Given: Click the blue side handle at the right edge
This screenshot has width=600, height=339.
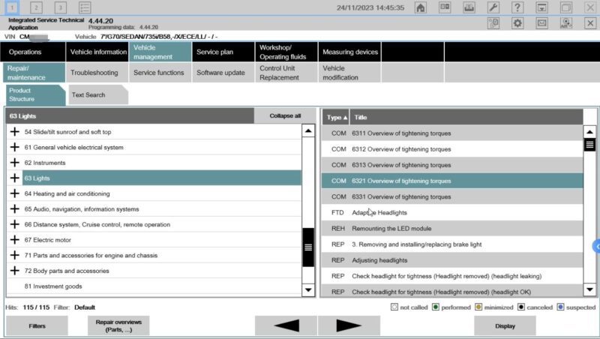Looking at the screenshot, I should (596, 247).
